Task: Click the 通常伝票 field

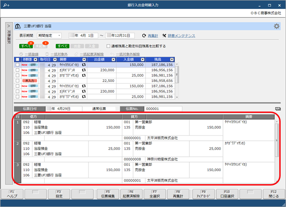Action: 99,109
